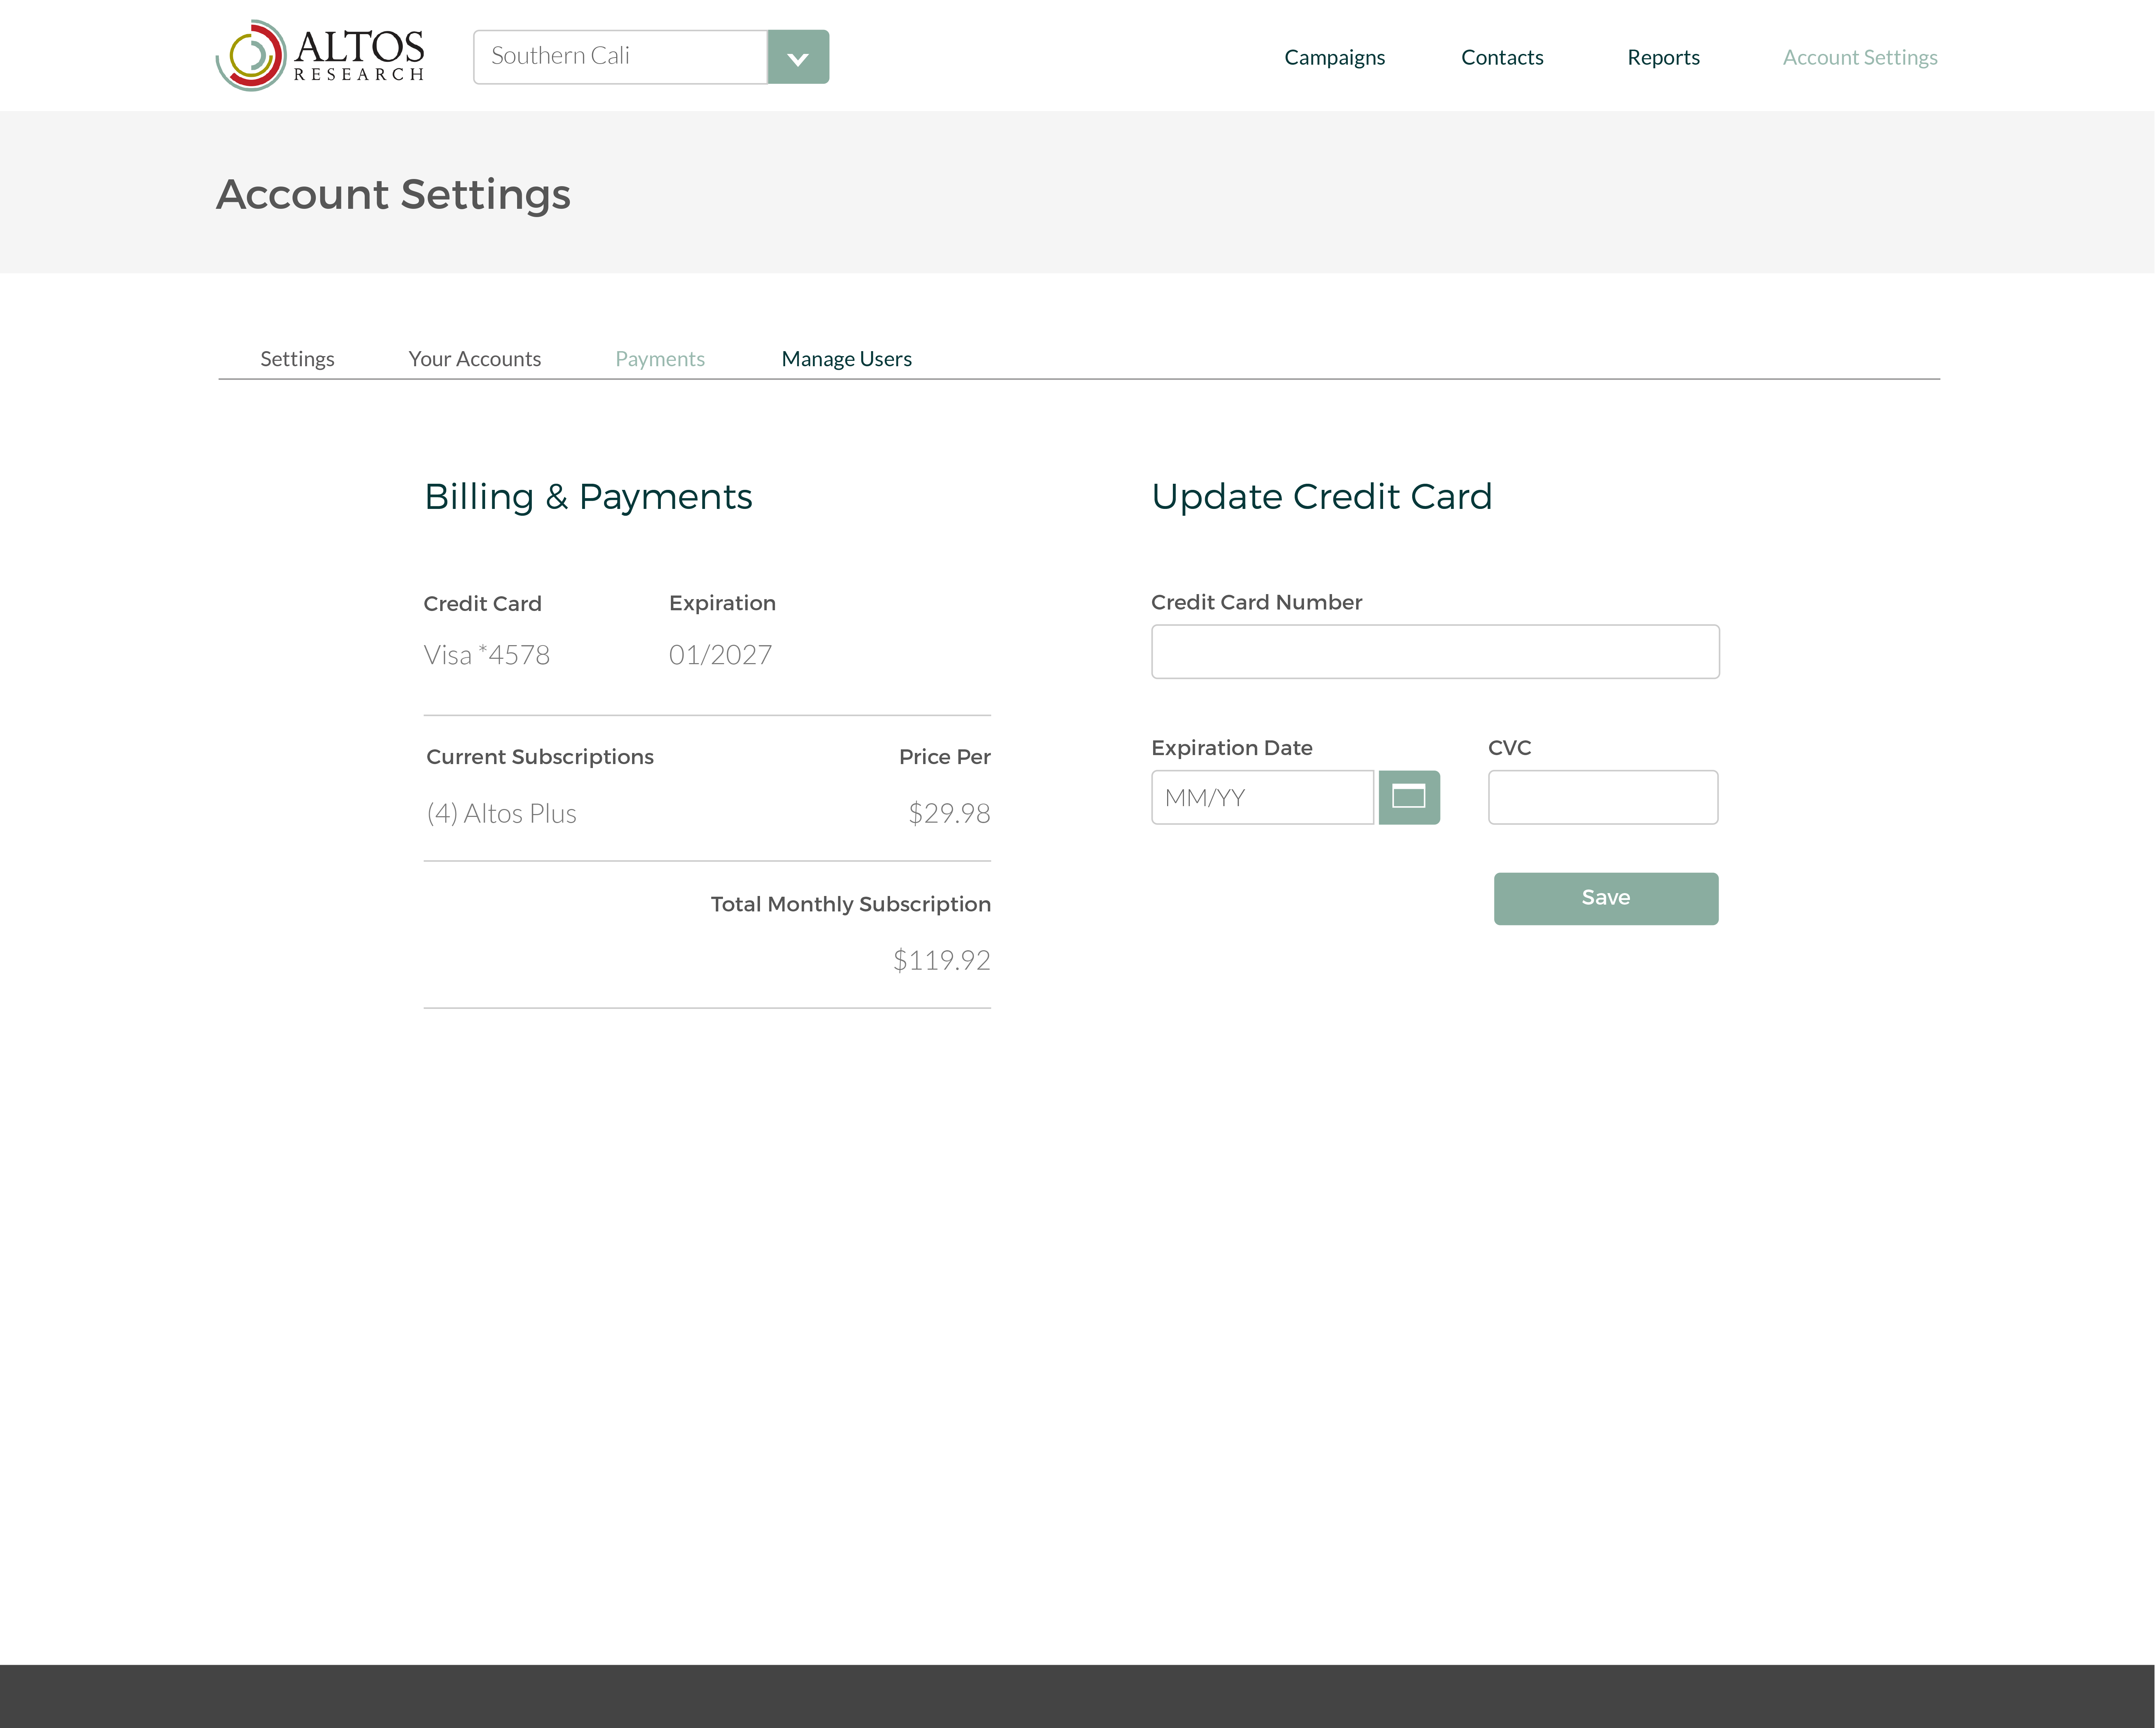Screen dimensions: 2156x1728
Task: Click the Visa *4578 card text
Action: (x=486, y=655)
